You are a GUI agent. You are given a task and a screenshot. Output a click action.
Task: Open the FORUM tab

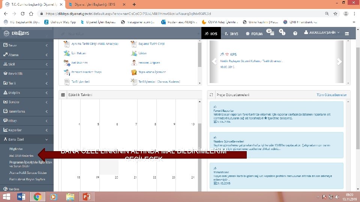254,33
